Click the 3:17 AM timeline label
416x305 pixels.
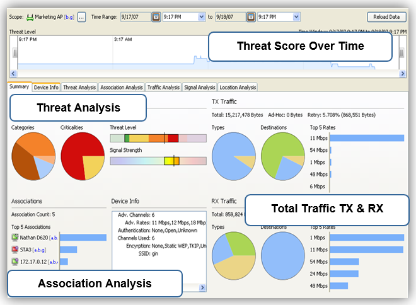click(x=123, y=39)
